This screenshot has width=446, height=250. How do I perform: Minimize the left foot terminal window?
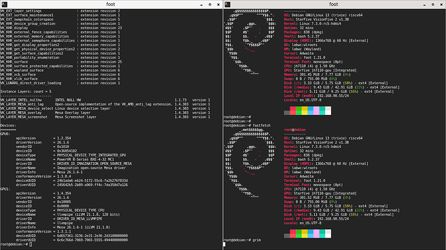click(202, 5)
